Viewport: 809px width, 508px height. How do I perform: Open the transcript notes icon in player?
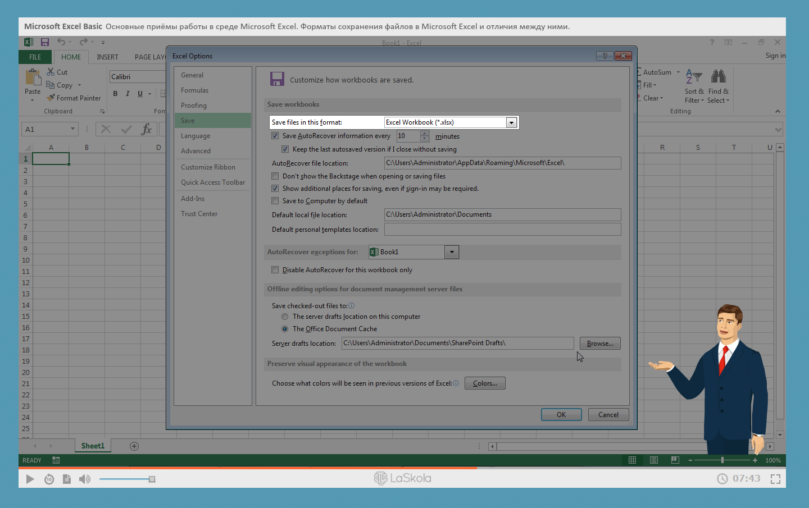[x=67, y=479]
